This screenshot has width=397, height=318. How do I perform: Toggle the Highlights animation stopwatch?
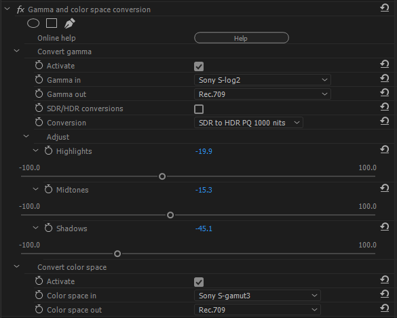tap(48, 151)
